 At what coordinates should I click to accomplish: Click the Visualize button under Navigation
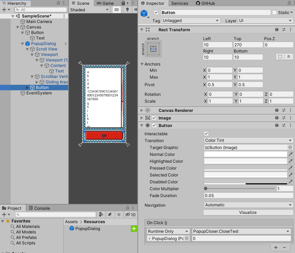(248, 212)
